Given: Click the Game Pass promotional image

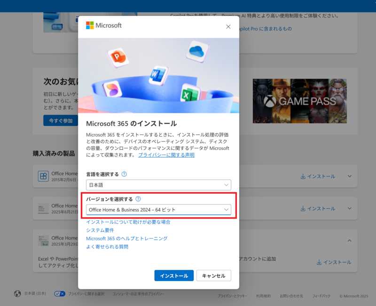Looking at the screenshot, I should [300, 101].
